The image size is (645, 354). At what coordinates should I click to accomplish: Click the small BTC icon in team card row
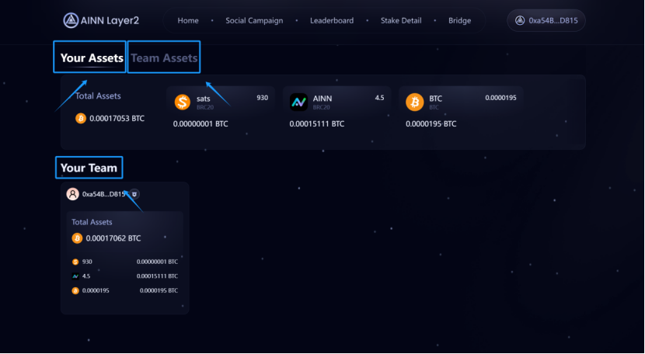pyautogui.click(x=75, y=290)
